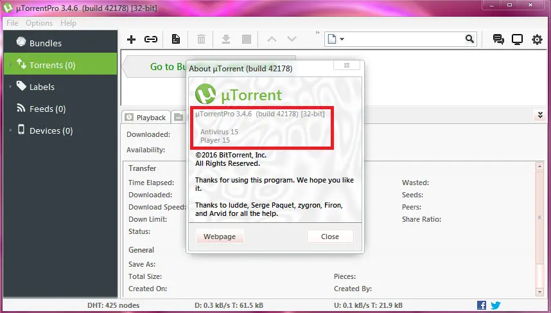Move torrent up the queue
551x313 pixels.
click(272, 39)
